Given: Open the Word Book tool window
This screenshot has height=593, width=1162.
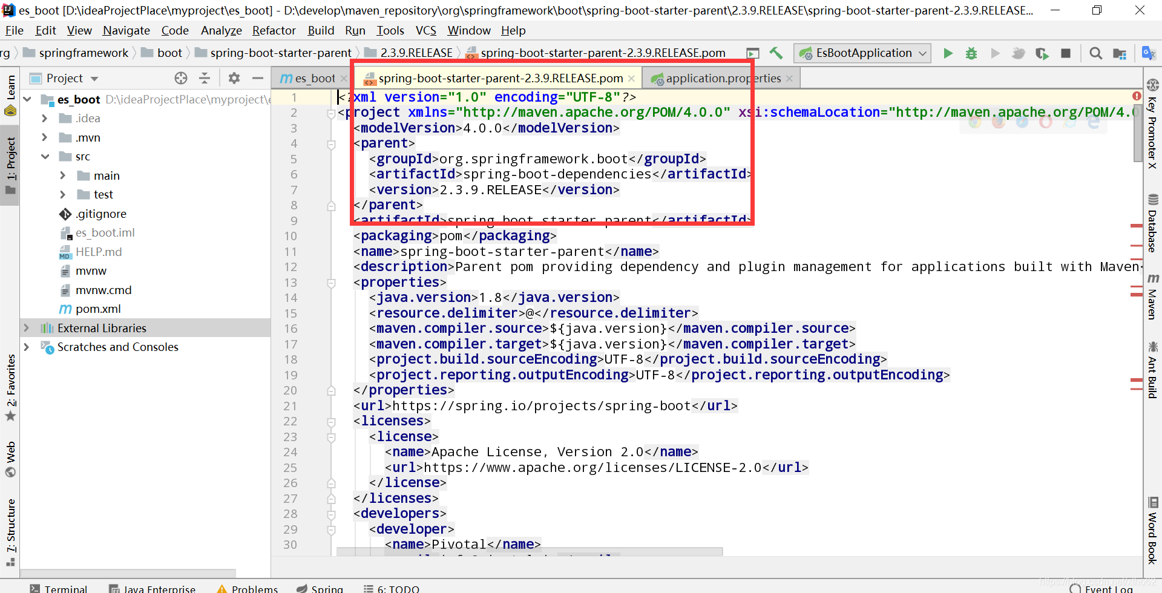Looking at the screenshot, I should (1152, 530).
